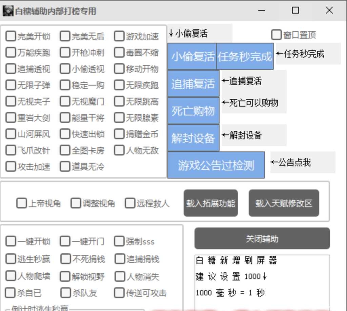Maximize the 白糖辅助 window
The image size is (347, 311).
coord(295,11)
